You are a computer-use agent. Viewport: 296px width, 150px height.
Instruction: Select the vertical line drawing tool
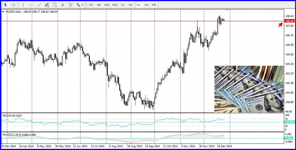23,5
